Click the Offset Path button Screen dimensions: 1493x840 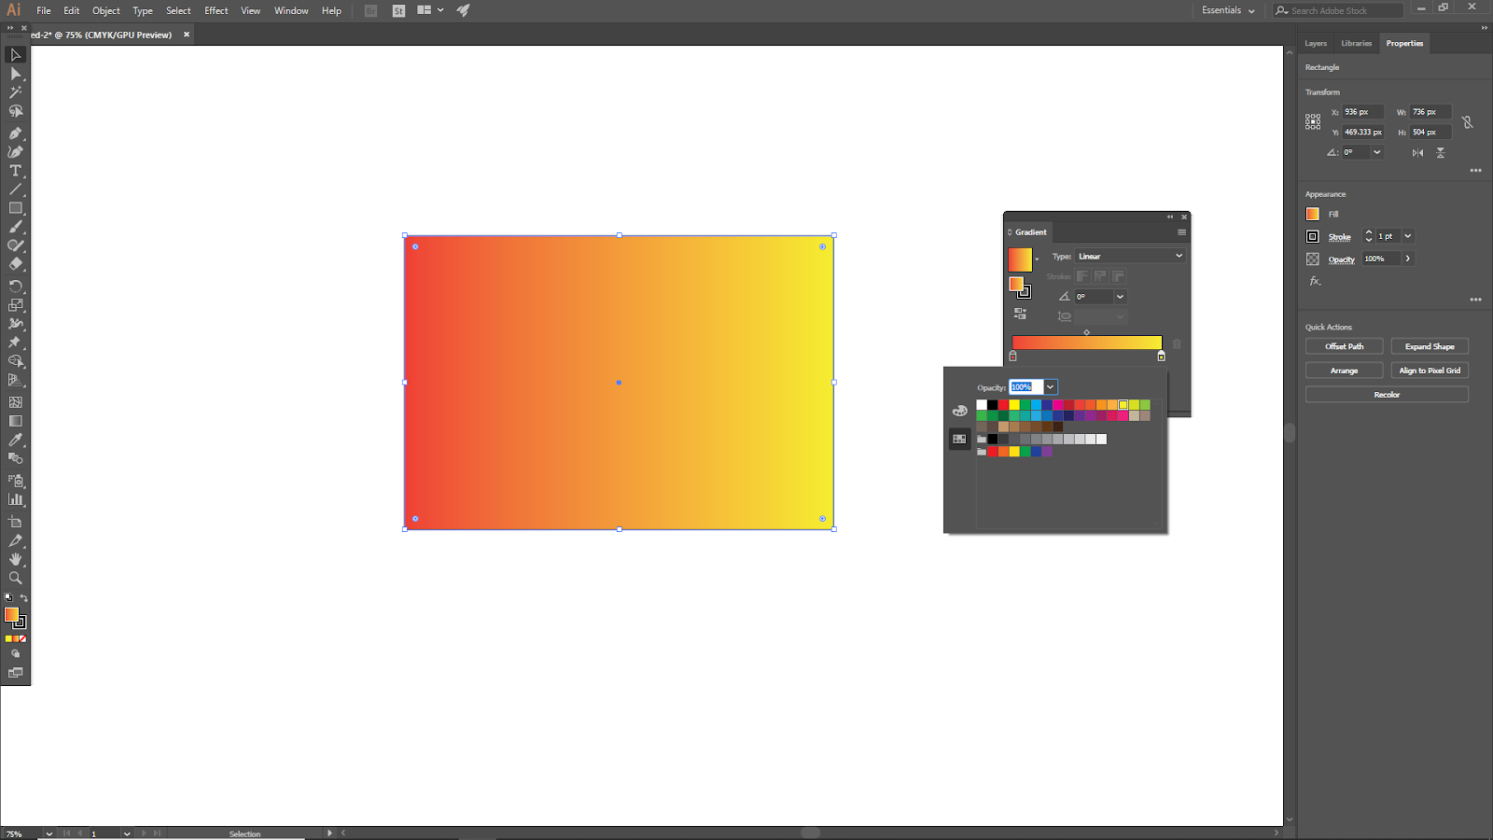1345,346
